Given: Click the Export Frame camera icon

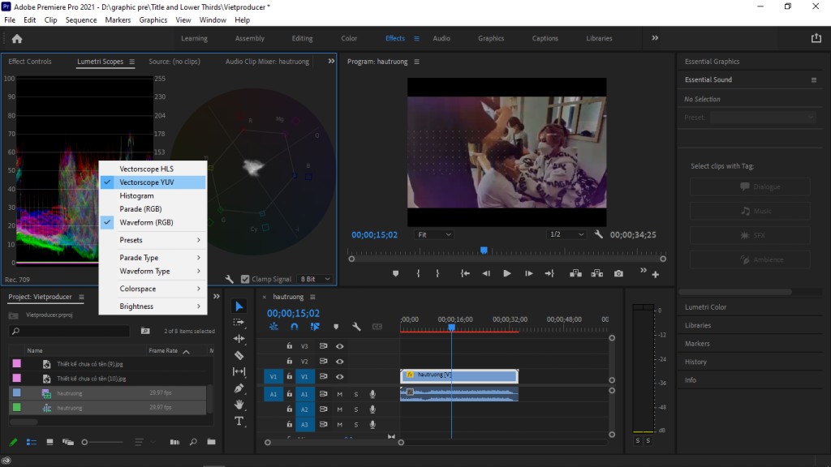Looking at the screenshot, I should 618,273.
